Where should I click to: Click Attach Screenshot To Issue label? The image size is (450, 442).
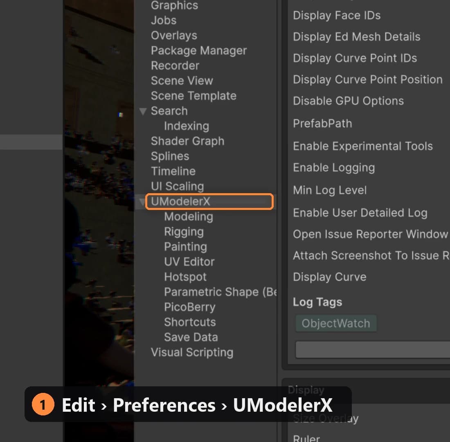371,256
